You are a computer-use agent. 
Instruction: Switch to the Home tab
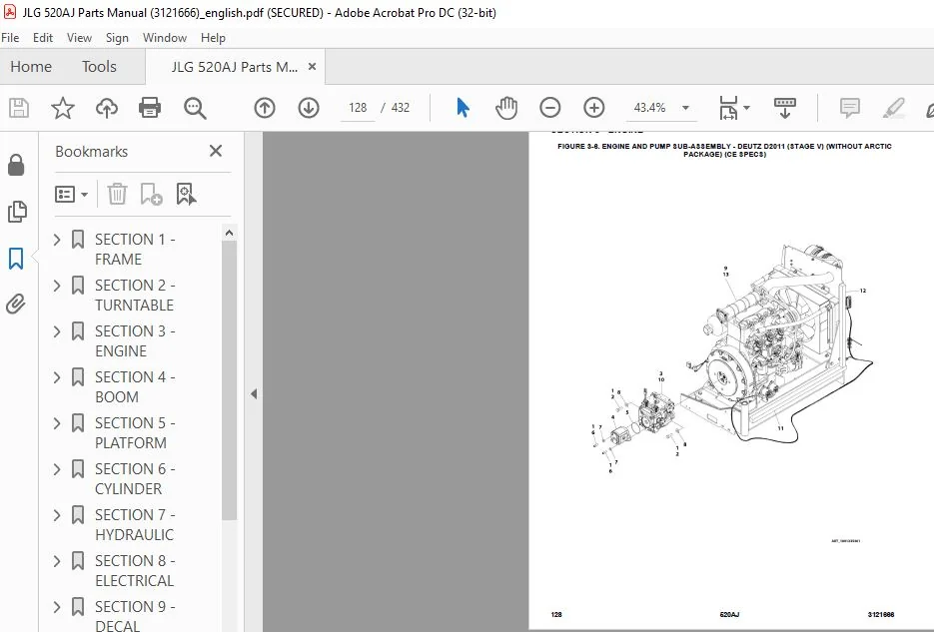pyautogui.click(x=31, y=67)
